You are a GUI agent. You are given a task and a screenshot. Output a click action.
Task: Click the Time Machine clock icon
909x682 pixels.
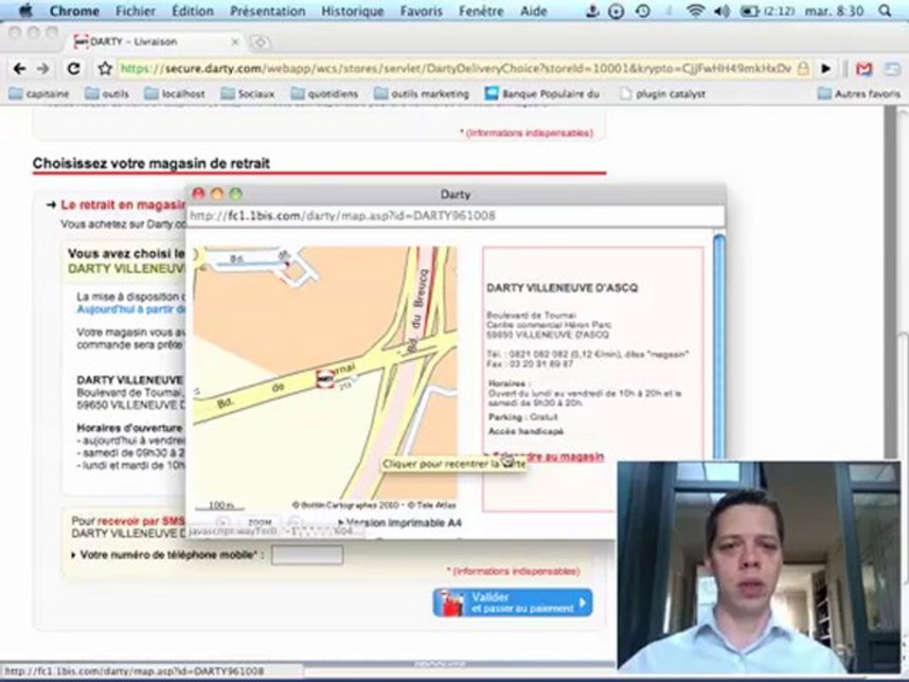coord(642,10)
